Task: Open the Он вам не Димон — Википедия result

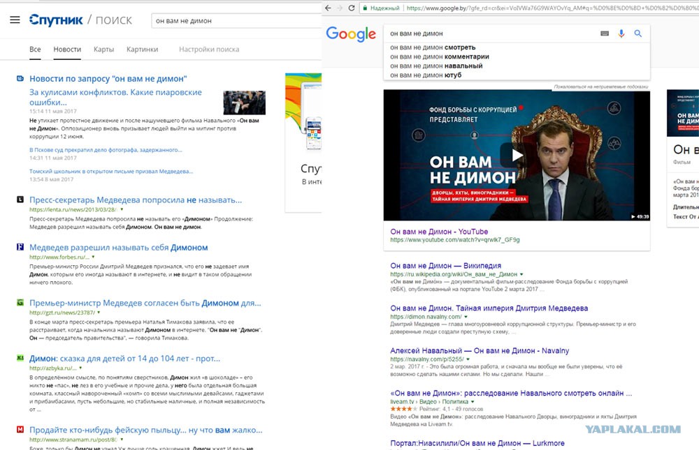Action: (446, 266)
